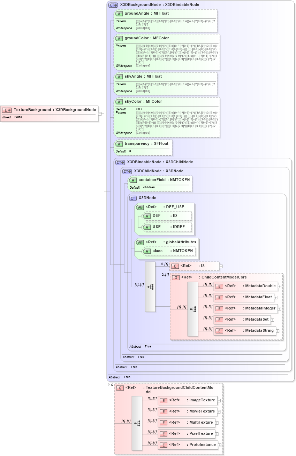Click the X3DNode CT icon
Viewport: 296px width, 456px height.
pyautogui.click(x=133, y=198)
